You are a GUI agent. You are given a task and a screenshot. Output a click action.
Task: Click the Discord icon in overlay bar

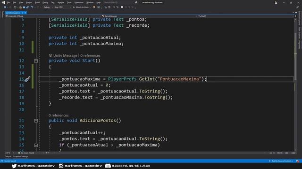pyautogui.click(x=108, y=166)
